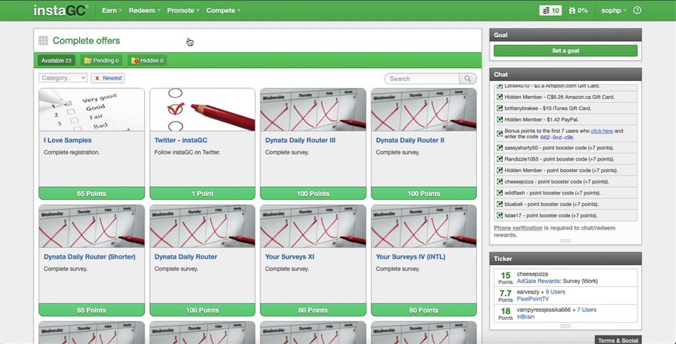Image resolution: width=676 pixels, height=344 pixels.
Task: Click the Ticker panel resize handle
Action: tap(565, 326)
